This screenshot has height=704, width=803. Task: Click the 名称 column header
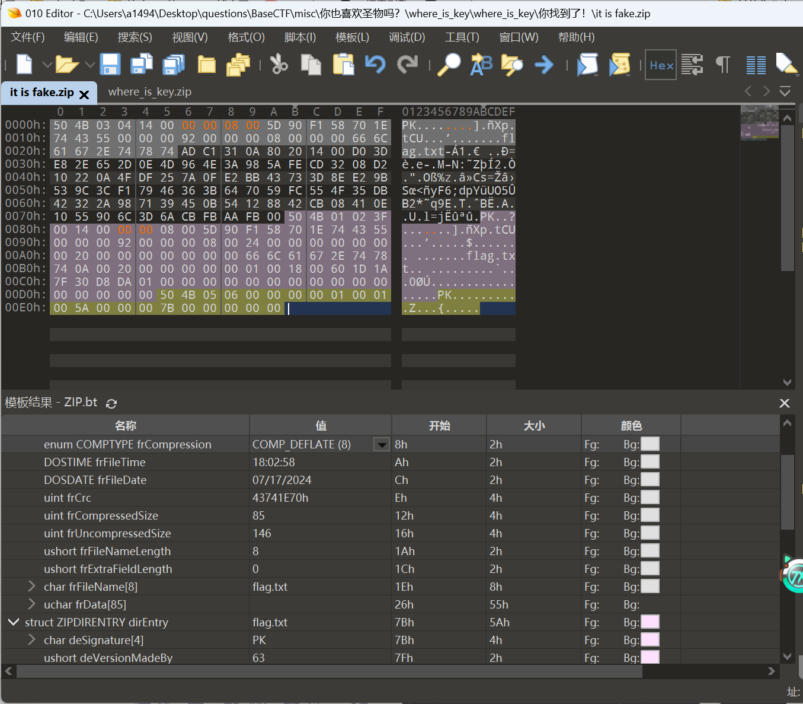click(x=126, y=425)
